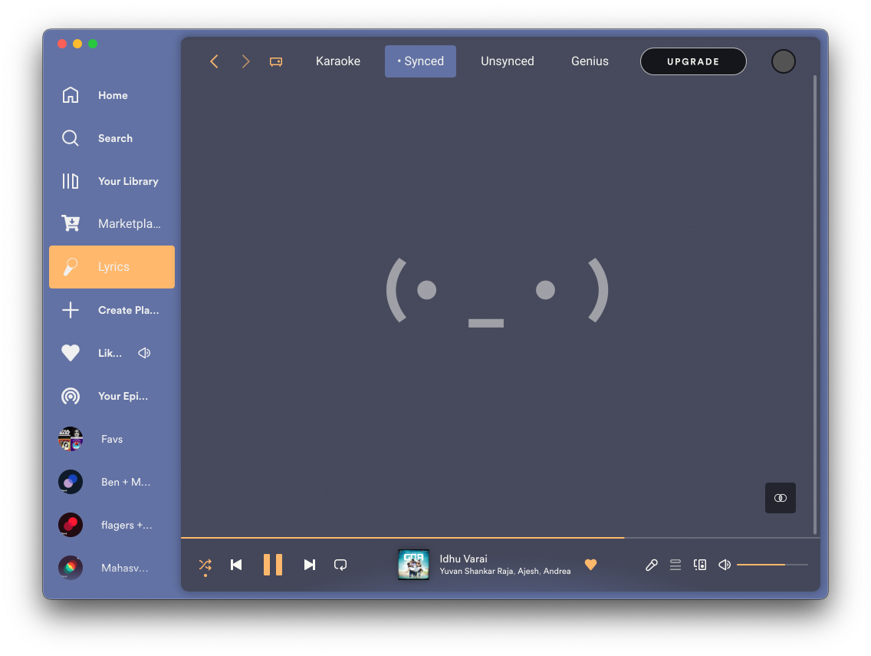Unlike the track Idhu Varai
The image size is (871, 656).
[x=590, y=565]
